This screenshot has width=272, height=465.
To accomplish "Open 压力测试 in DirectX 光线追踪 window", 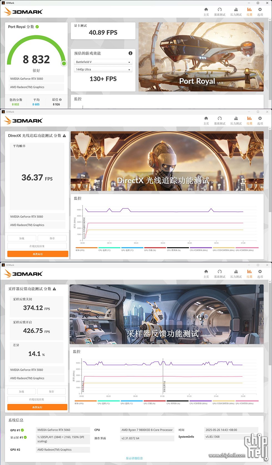I will pos(236,121).
